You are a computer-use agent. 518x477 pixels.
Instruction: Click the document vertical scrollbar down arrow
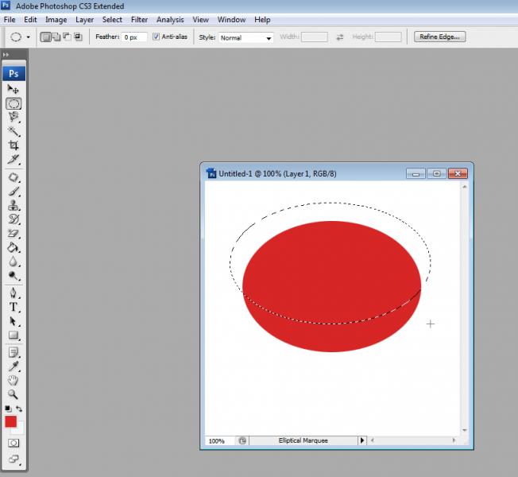click(465, 430)
